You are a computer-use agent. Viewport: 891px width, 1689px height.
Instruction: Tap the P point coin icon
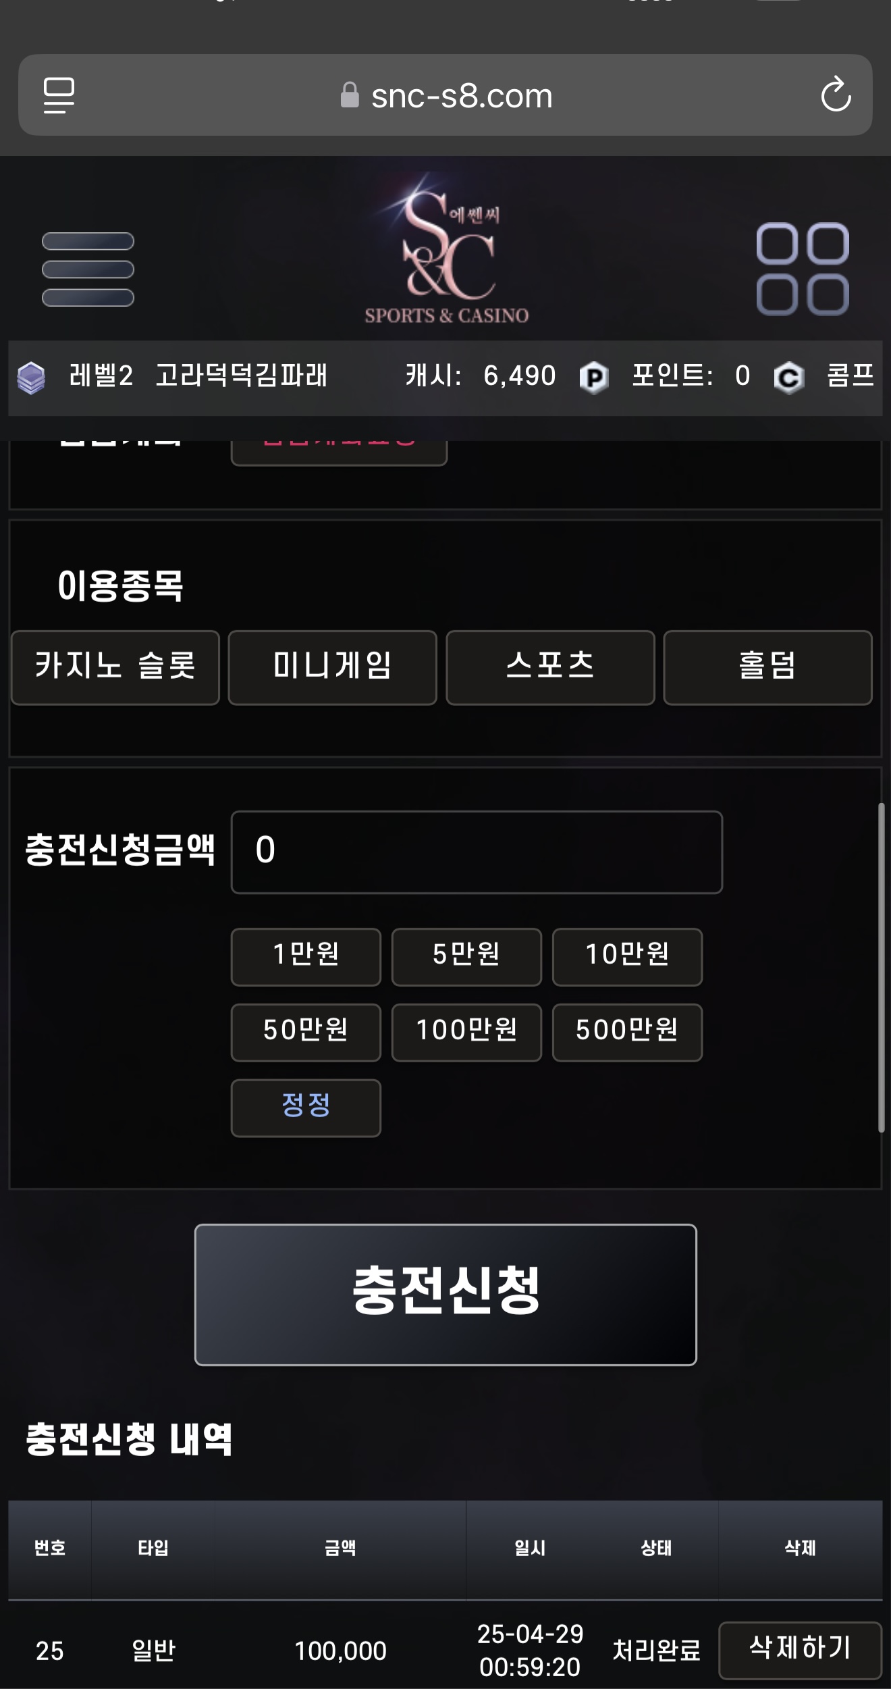click(594, 377)
